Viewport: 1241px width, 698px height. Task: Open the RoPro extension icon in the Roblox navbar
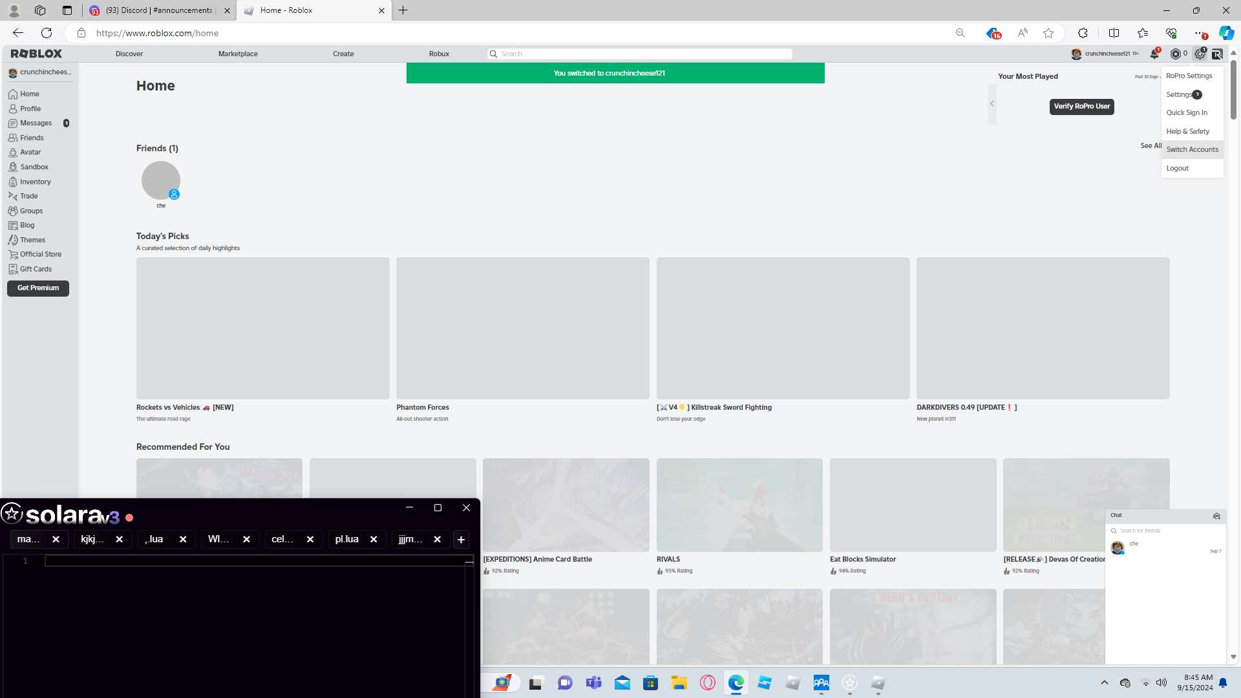click(x=1217, y=54)
